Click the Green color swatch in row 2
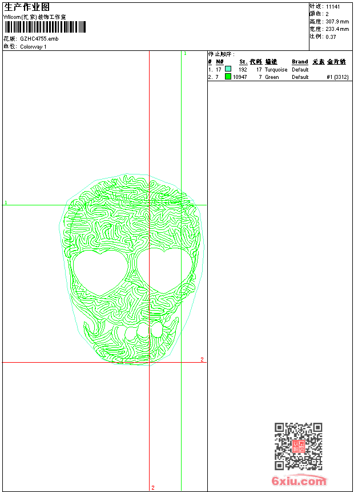The width and height of the screenshot is (354, 492). (x=228, y=77)
